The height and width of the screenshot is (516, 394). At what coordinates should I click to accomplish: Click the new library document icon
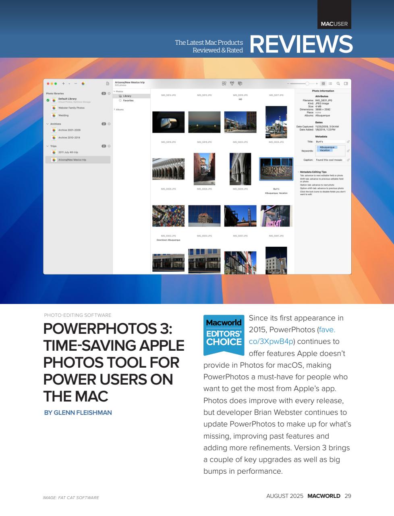(x=108, y=83)
